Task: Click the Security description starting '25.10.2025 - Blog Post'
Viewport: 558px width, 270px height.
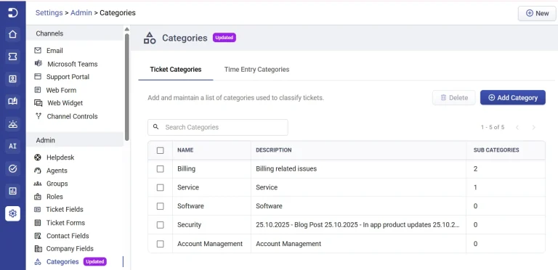Action: click(x=357, y=225)
